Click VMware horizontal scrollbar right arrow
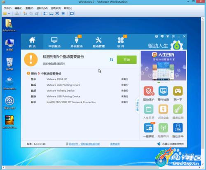The width and height of the screenshot is (206, 170). click(x=199, y=167)
